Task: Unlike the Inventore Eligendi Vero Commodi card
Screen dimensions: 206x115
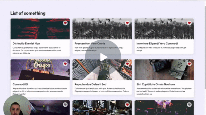Action: (189, 23)
